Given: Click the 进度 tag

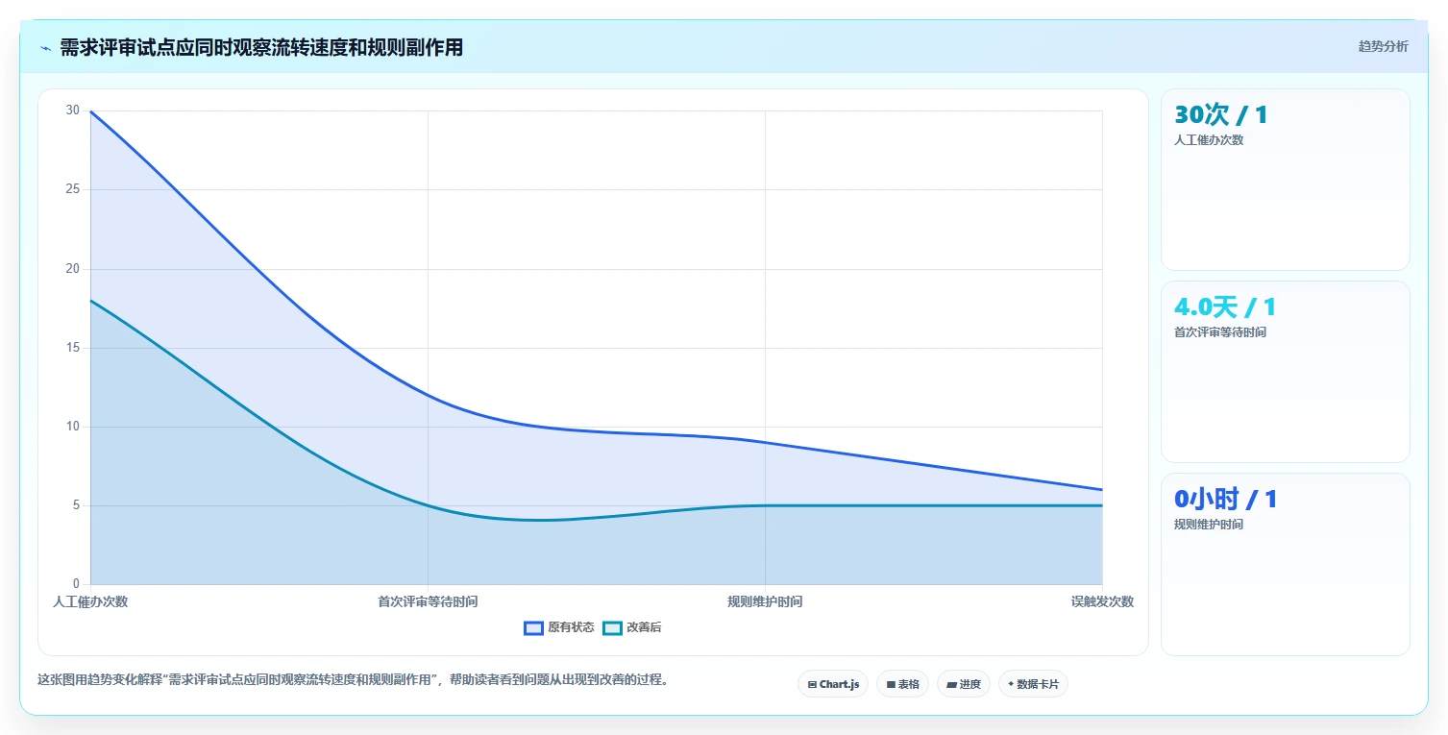Looking at the screenshot, I should [x=964, y=684].
